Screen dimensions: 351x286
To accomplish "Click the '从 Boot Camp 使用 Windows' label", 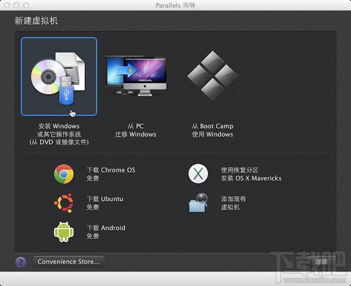I will coord(212,130).
